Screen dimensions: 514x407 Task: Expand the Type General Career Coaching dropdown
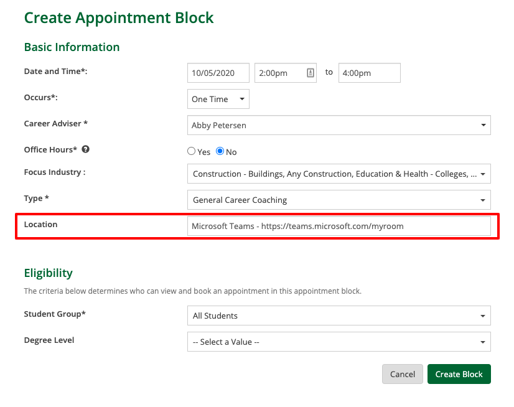coord(339,200)
